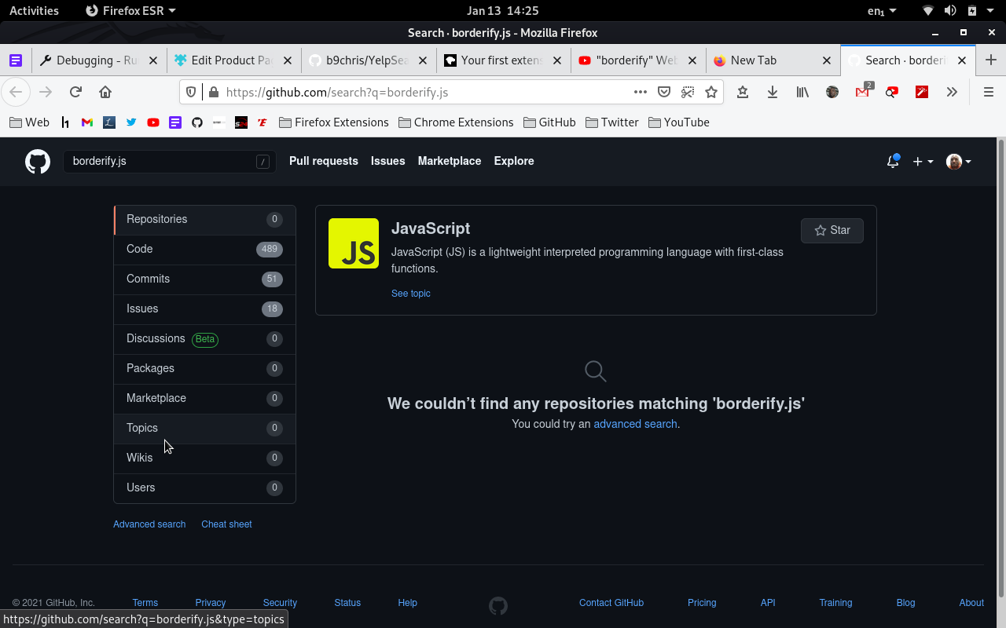Open GitHub notifications bell

pos(893,161)
